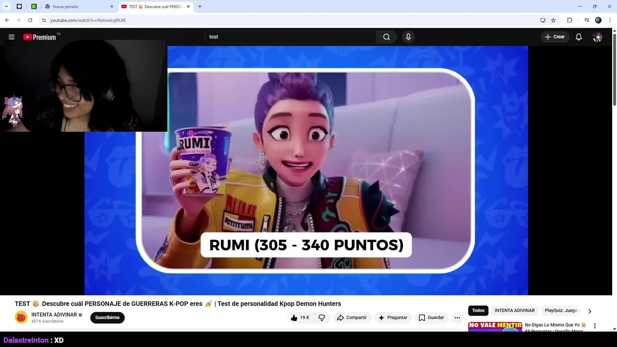Click the scrollbar down arrow
617x347 pixels.
614,329
